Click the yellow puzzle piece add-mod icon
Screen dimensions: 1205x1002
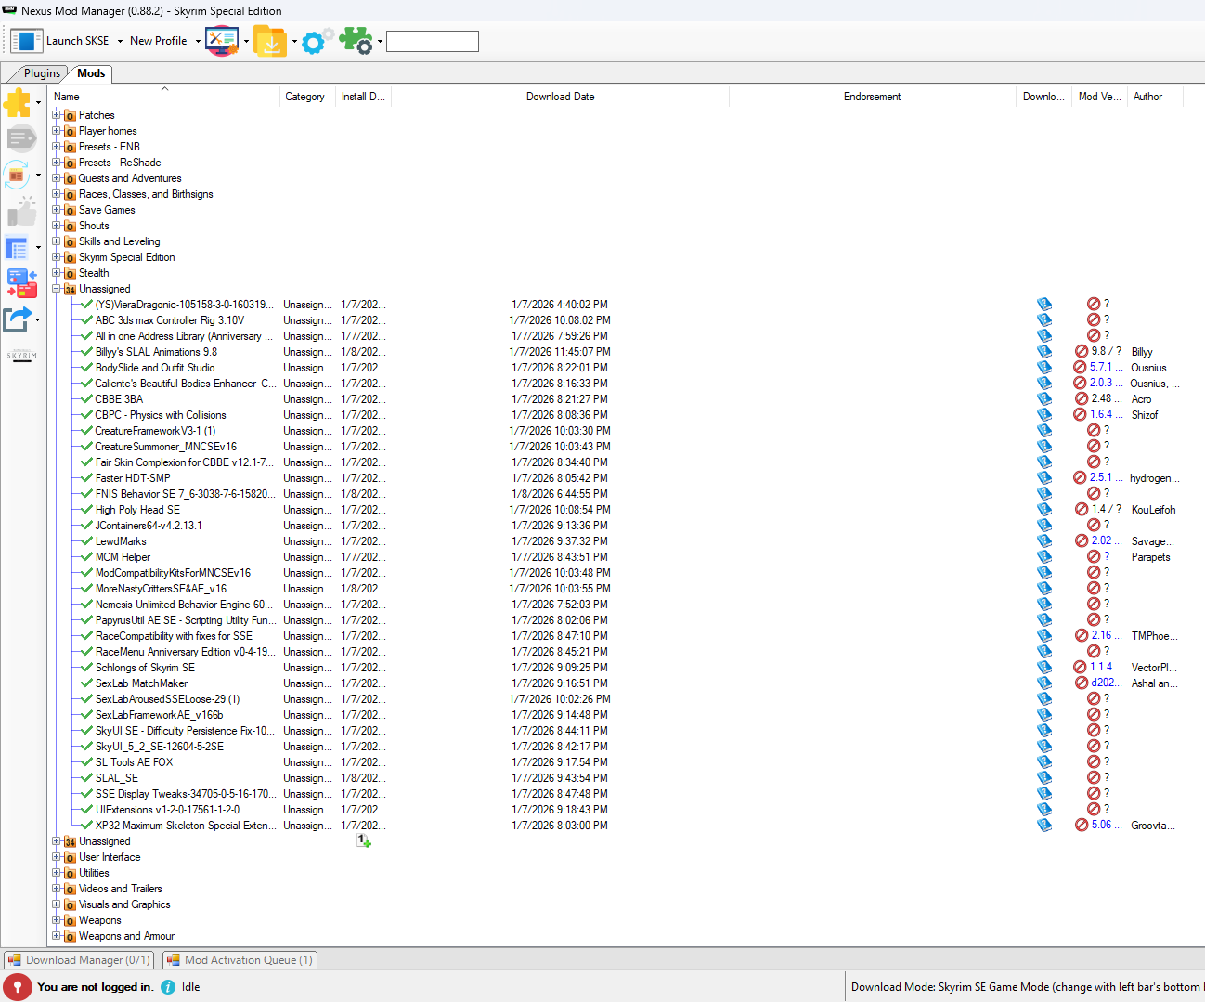pos(18,102)
